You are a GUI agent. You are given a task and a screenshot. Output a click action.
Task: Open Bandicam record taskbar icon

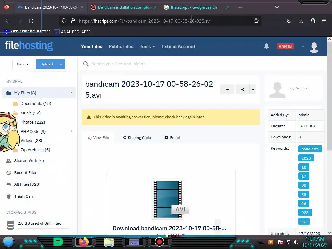(160, 242)
